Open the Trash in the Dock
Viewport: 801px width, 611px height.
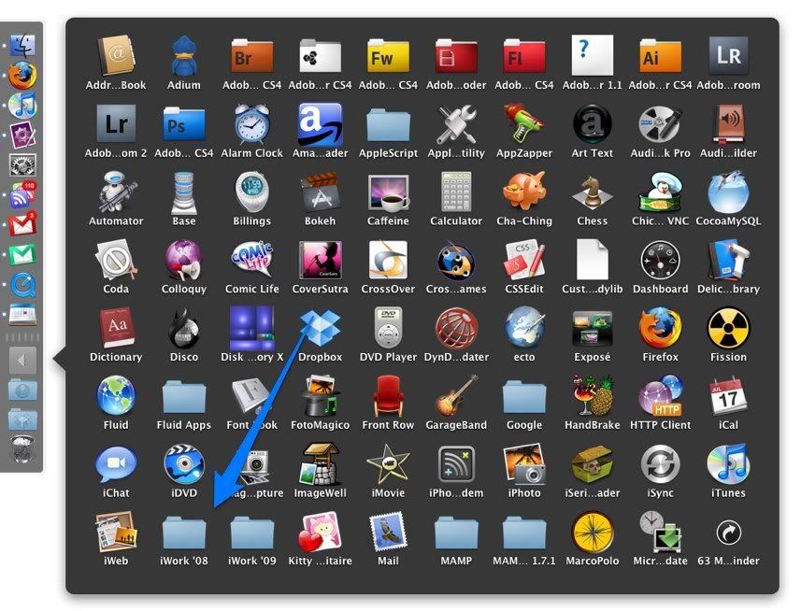(x=22, y=449)
